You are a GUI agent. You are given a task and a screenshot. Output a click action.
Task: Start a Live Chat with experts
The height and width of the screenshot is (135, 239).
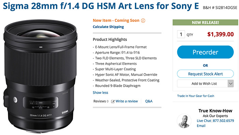tap(204, 121)
